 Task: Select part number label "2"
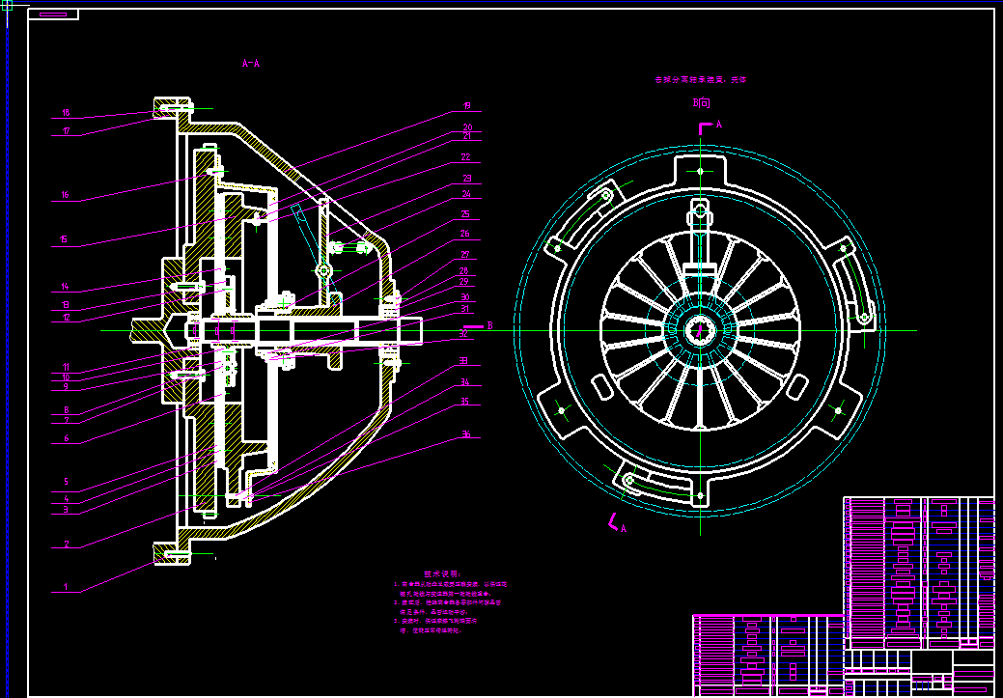(x=66, y=544)
